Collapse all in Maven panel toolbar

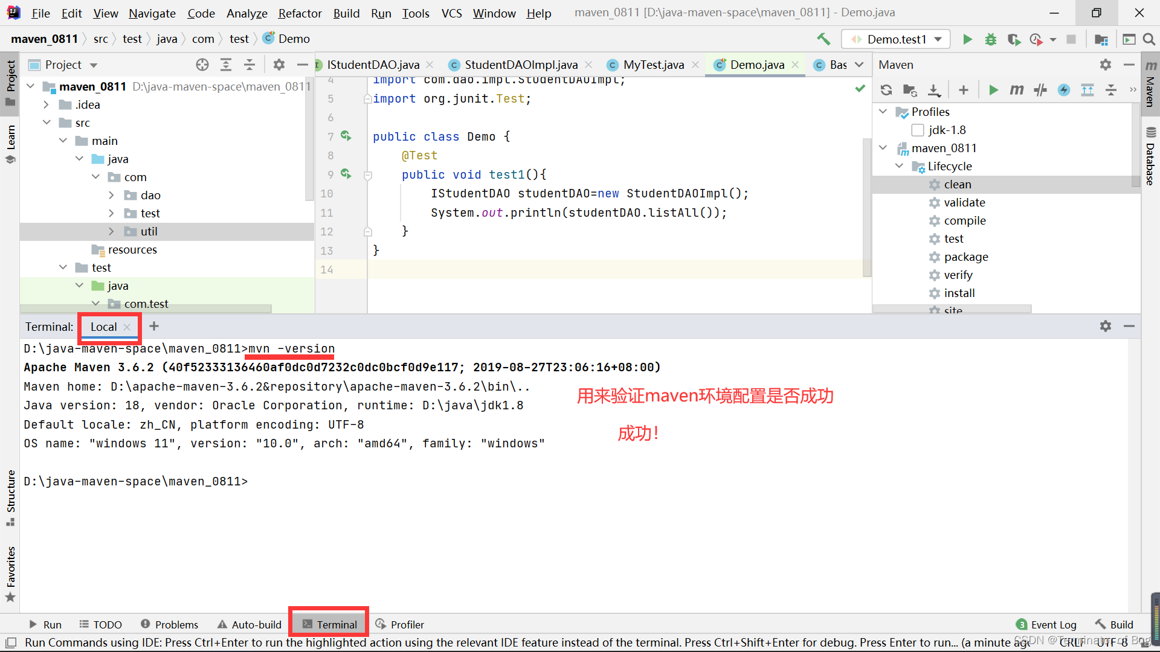[x=1111, y=90]
